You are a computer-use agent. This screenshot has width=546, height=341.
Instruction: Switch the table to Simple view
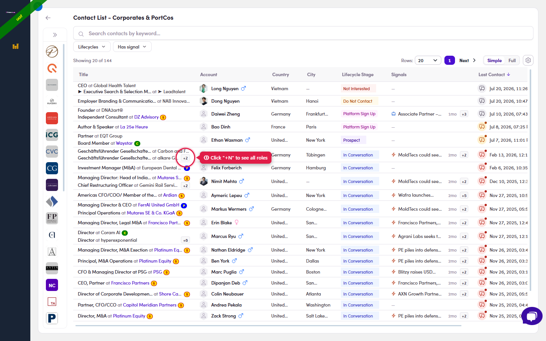(x=494, y=61)
